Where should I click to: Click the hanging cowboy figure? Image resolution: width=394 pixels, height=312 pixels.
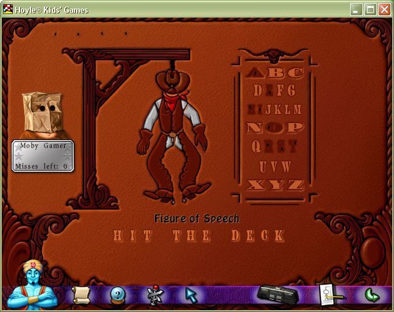coord(173,135)
